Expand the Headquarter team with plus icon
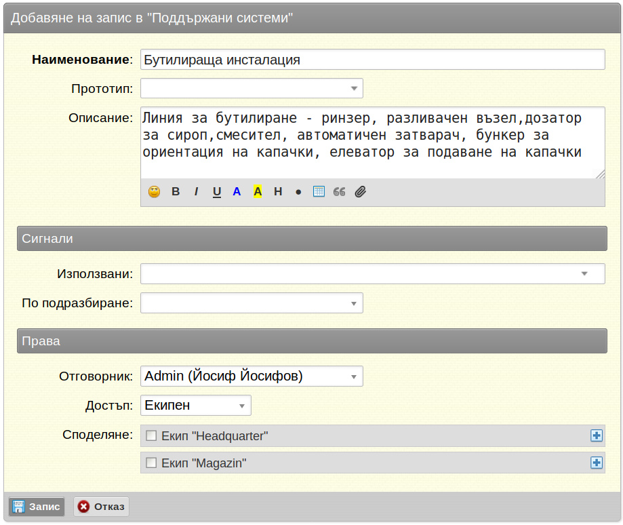 coord(597,435)
